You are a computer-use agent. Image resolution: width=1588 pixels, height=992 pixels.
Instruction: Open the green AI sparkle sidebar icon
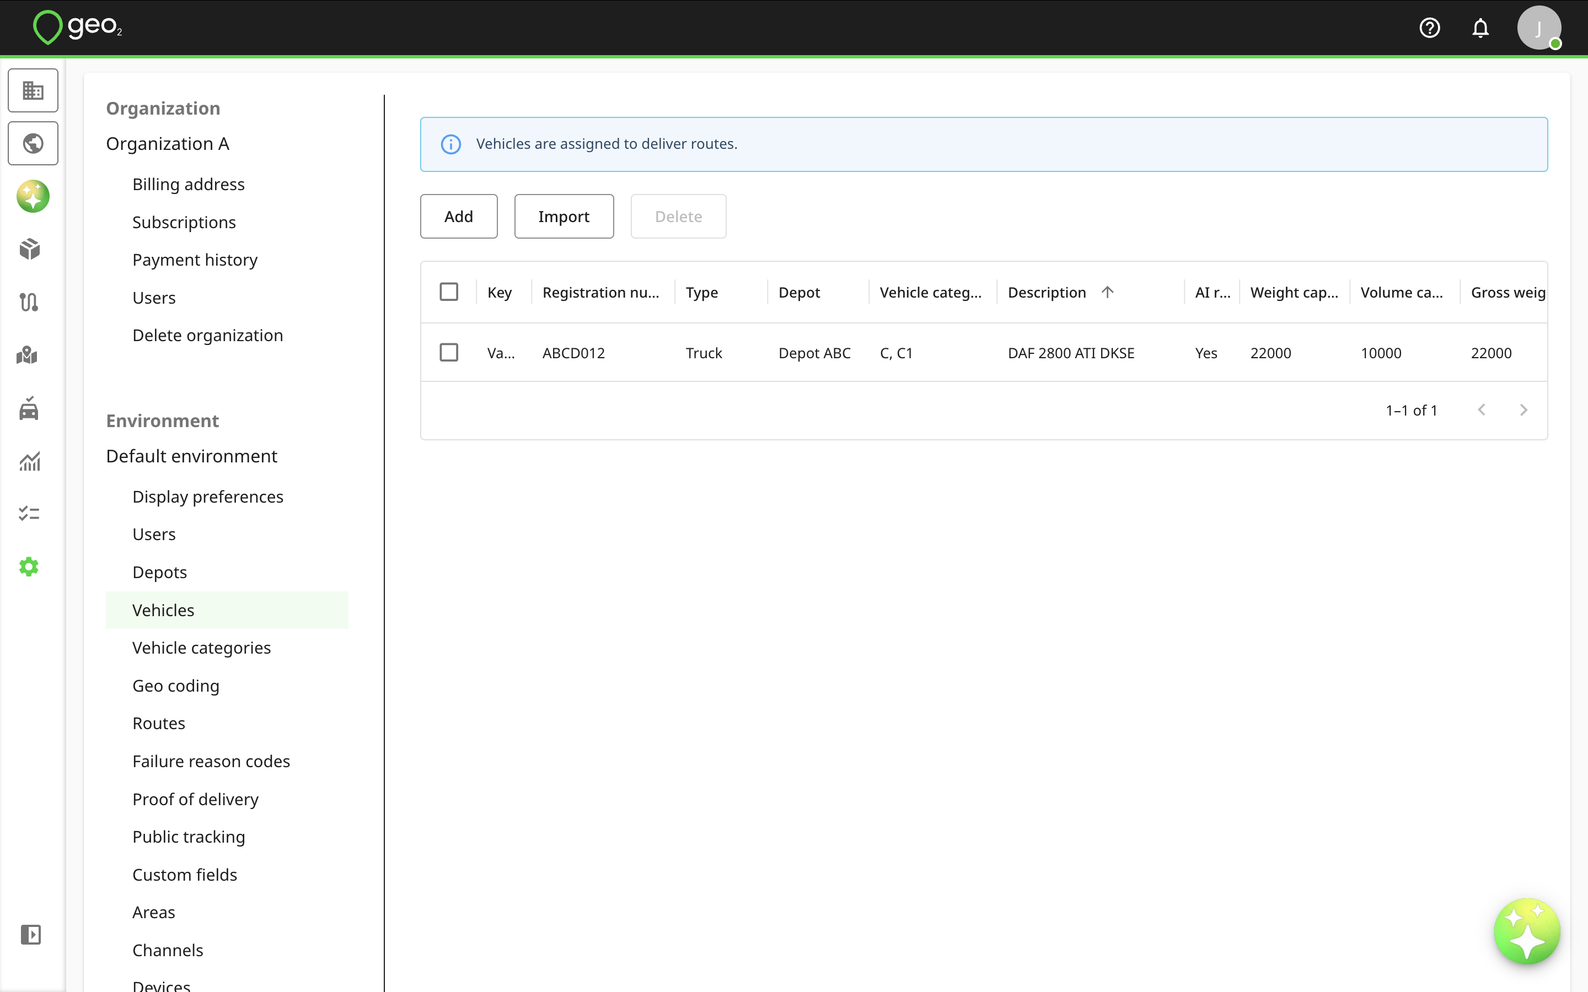coord(33,196)
